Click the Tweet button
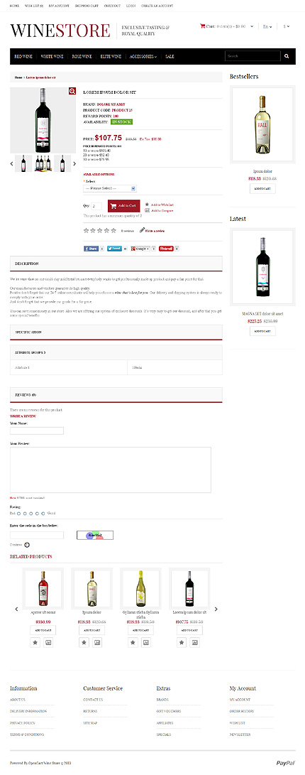 coord(114,249)
